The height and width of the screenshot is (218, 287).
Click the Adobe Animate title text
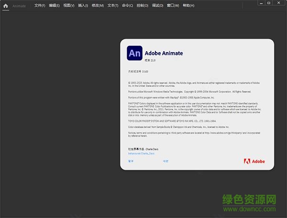coord(164,53)
